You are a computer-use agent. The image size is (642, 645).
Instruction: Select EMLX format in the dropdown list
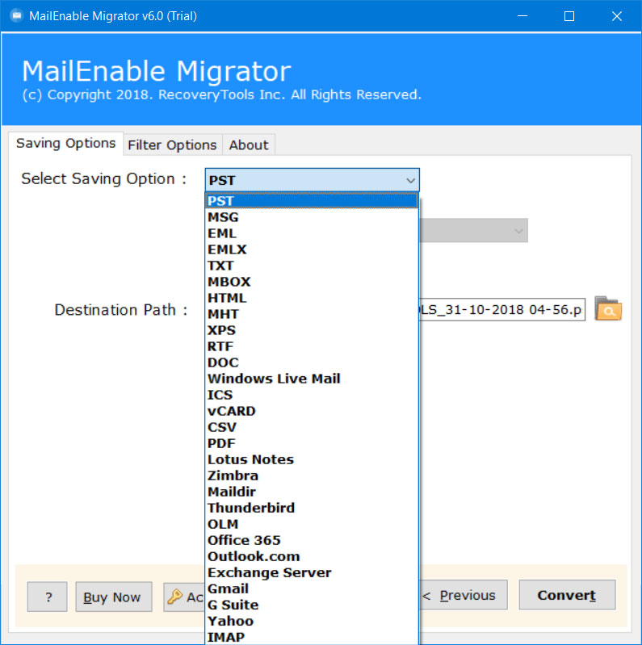pyautogui.click(x=312, y=249)
